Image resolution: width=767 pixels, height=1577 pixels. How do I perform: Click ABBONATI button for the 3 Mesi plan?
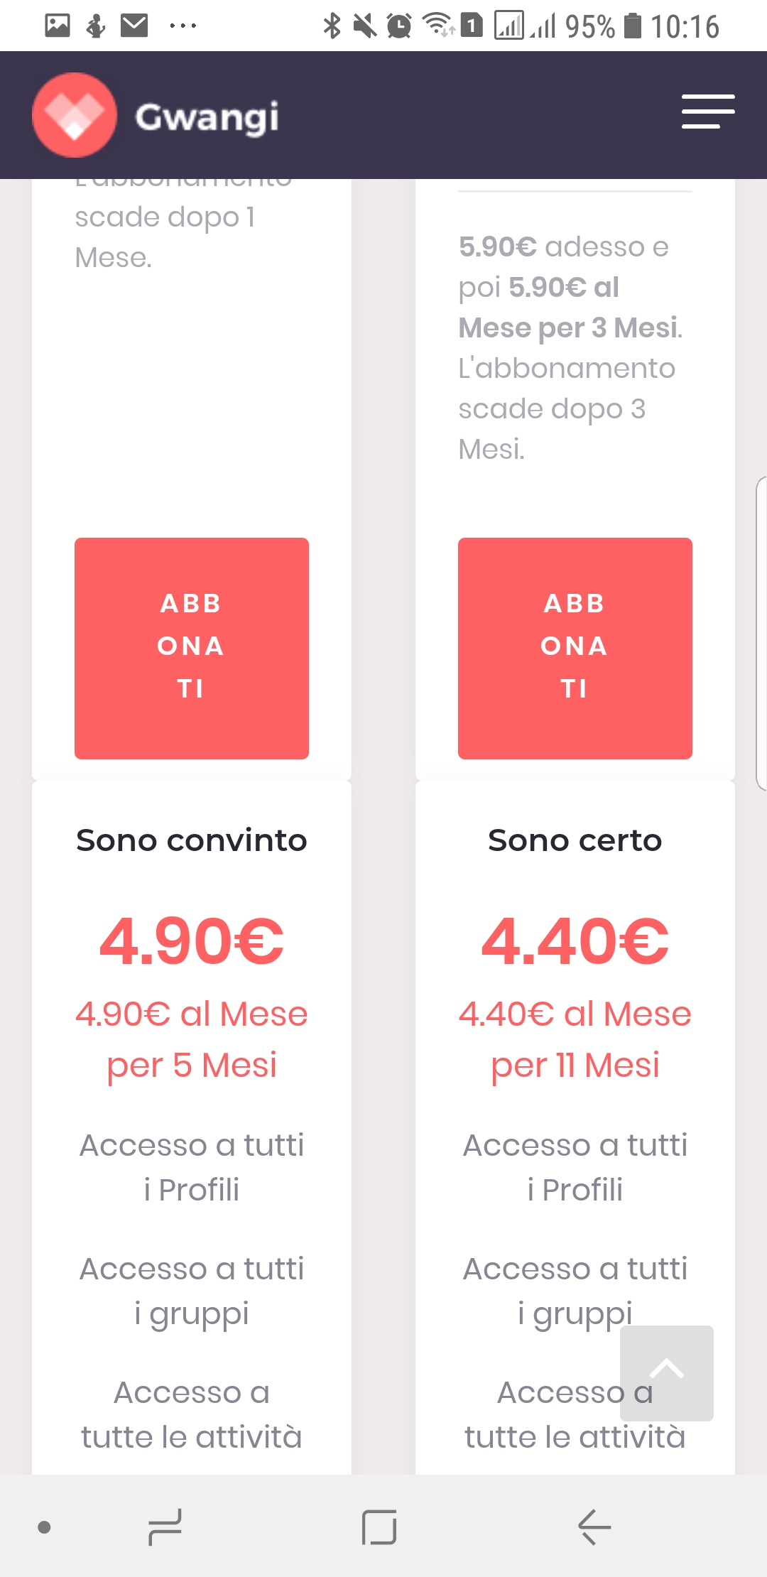575,648
